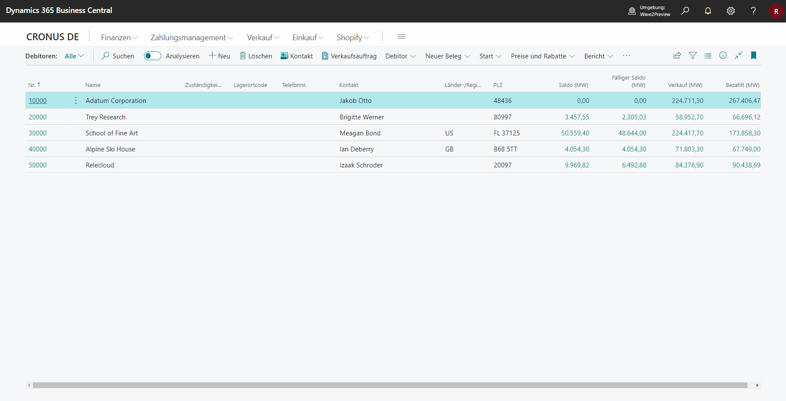Open Preise und Rabatte dropdown

543,56
